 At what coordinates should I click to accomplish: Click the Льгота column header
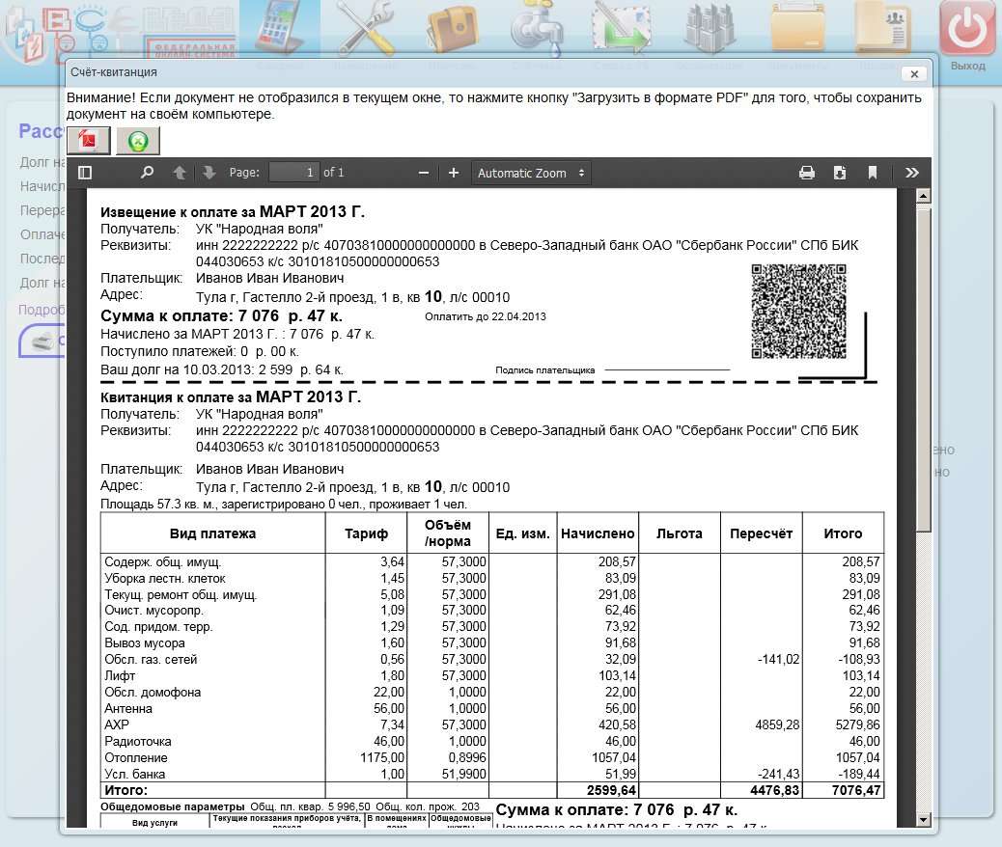pyautogui.click(x=680, y=533)
